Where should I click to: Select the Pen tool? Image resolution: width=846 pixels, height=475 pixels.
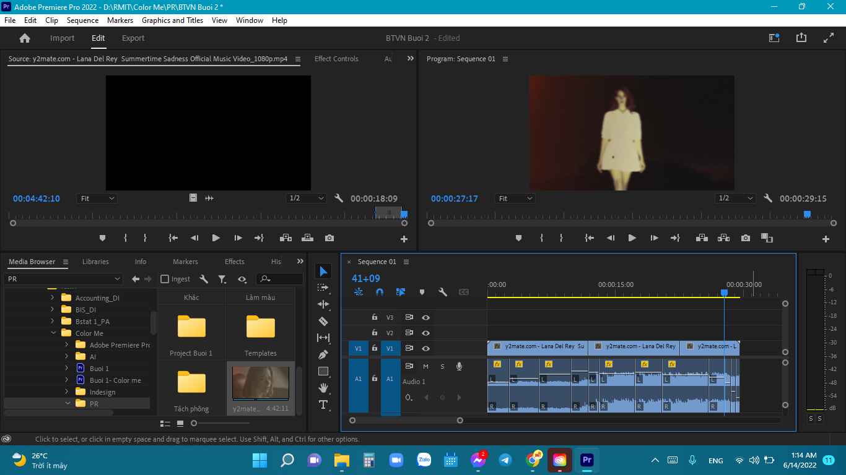323,354
